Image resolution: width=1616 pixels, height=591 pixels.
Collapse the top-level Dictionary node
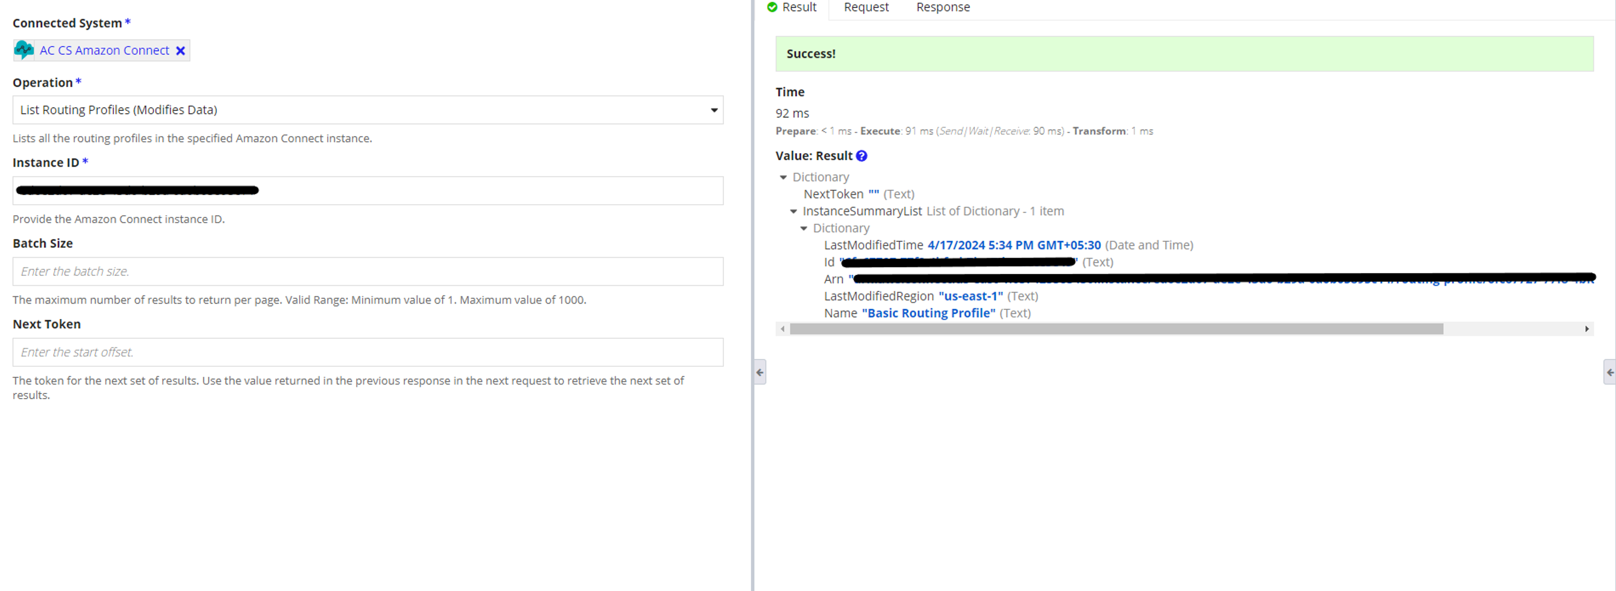click(x=783, y=178)
